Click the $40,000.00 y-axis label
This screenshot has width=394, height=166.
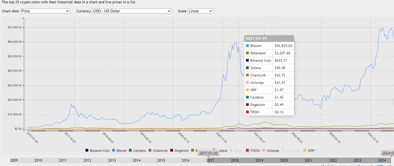(15, 71)
